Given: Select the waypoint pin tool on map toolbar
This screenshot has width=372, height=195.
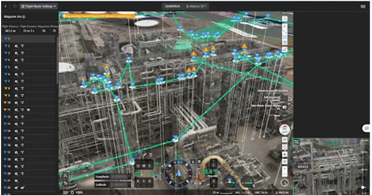Looking at the screenshot, I should (285, 26).
